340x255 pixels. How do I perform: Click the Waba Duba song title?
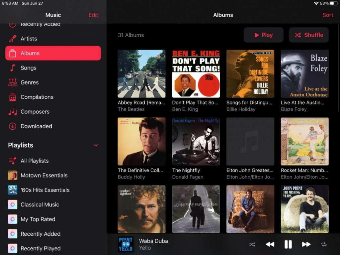tap(153, 241)
